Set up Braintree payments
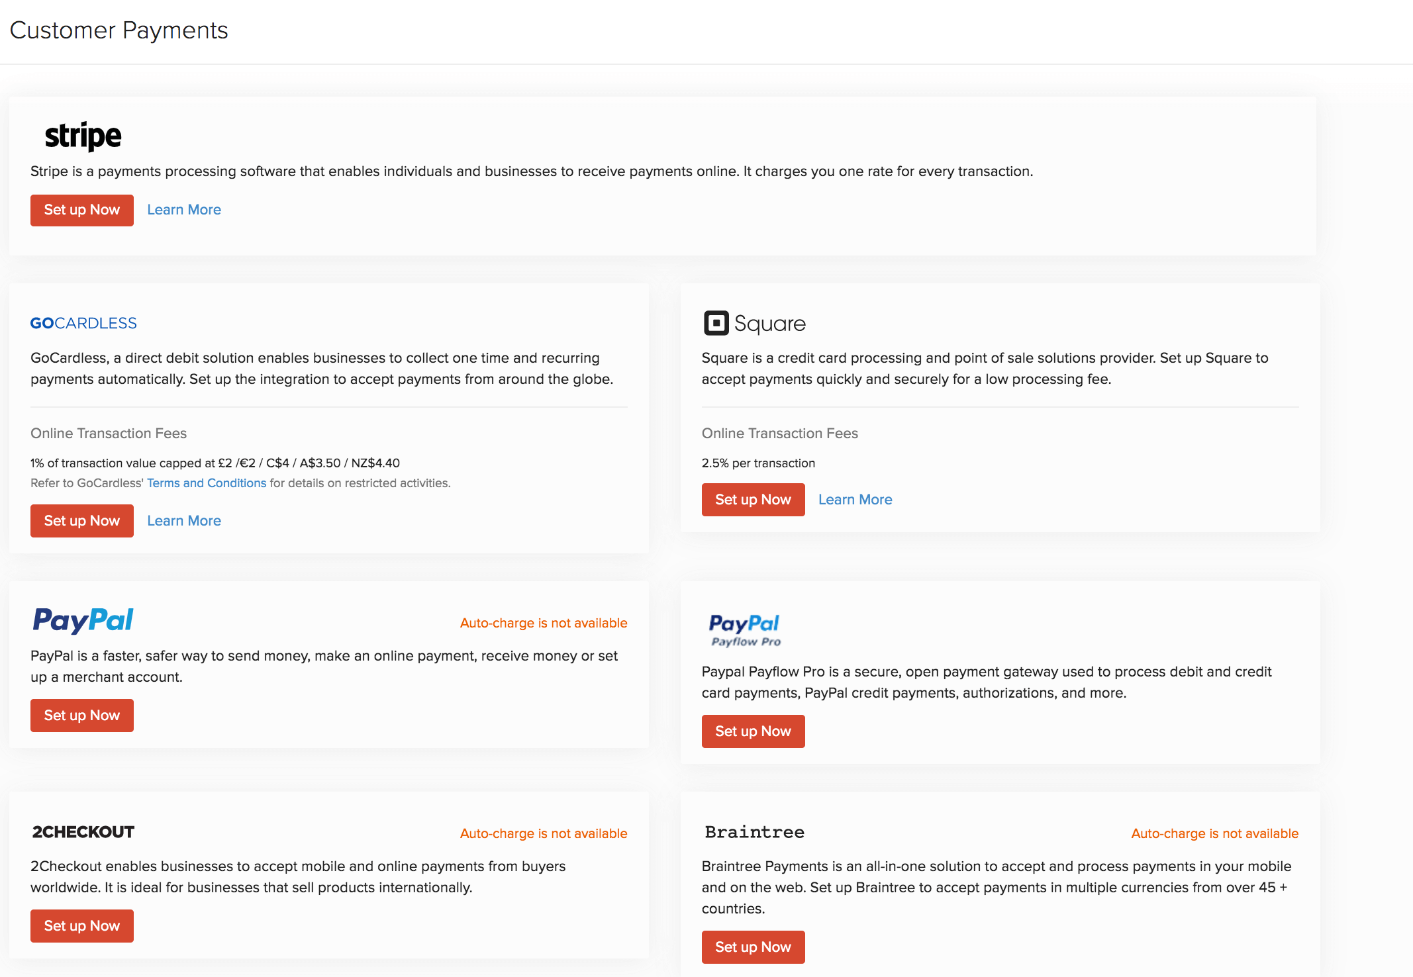 [753, 947]
